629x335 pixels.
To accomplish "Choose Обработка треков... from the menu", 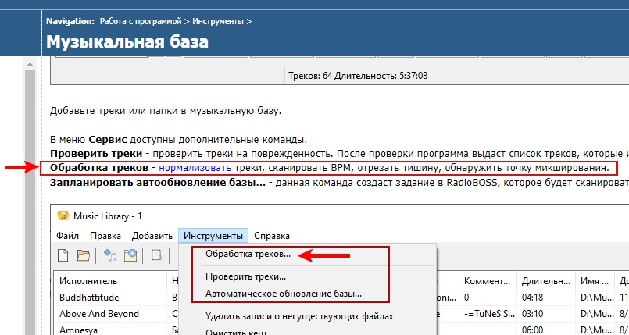I will 248,255.
